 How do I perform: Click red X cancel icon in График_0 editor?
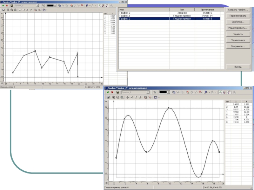[x=7, y=5]
